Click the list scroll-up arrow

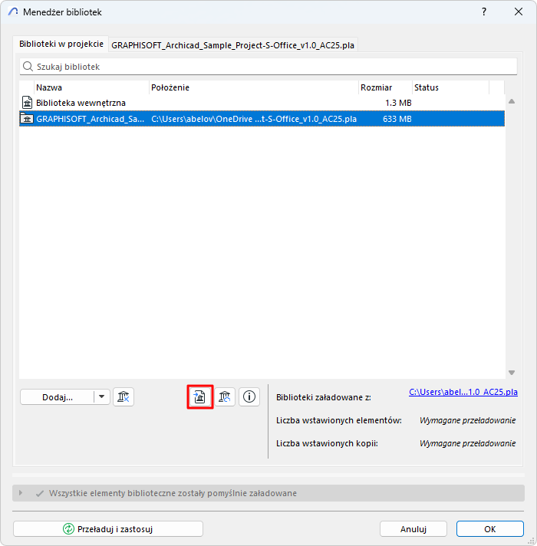pos(512,101)
